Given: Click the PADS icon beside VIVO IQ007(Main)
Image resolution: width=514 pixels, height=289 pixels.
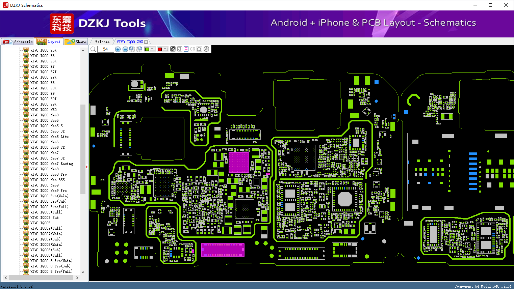Looking at the screenshot, I should [x=26, y=234].
